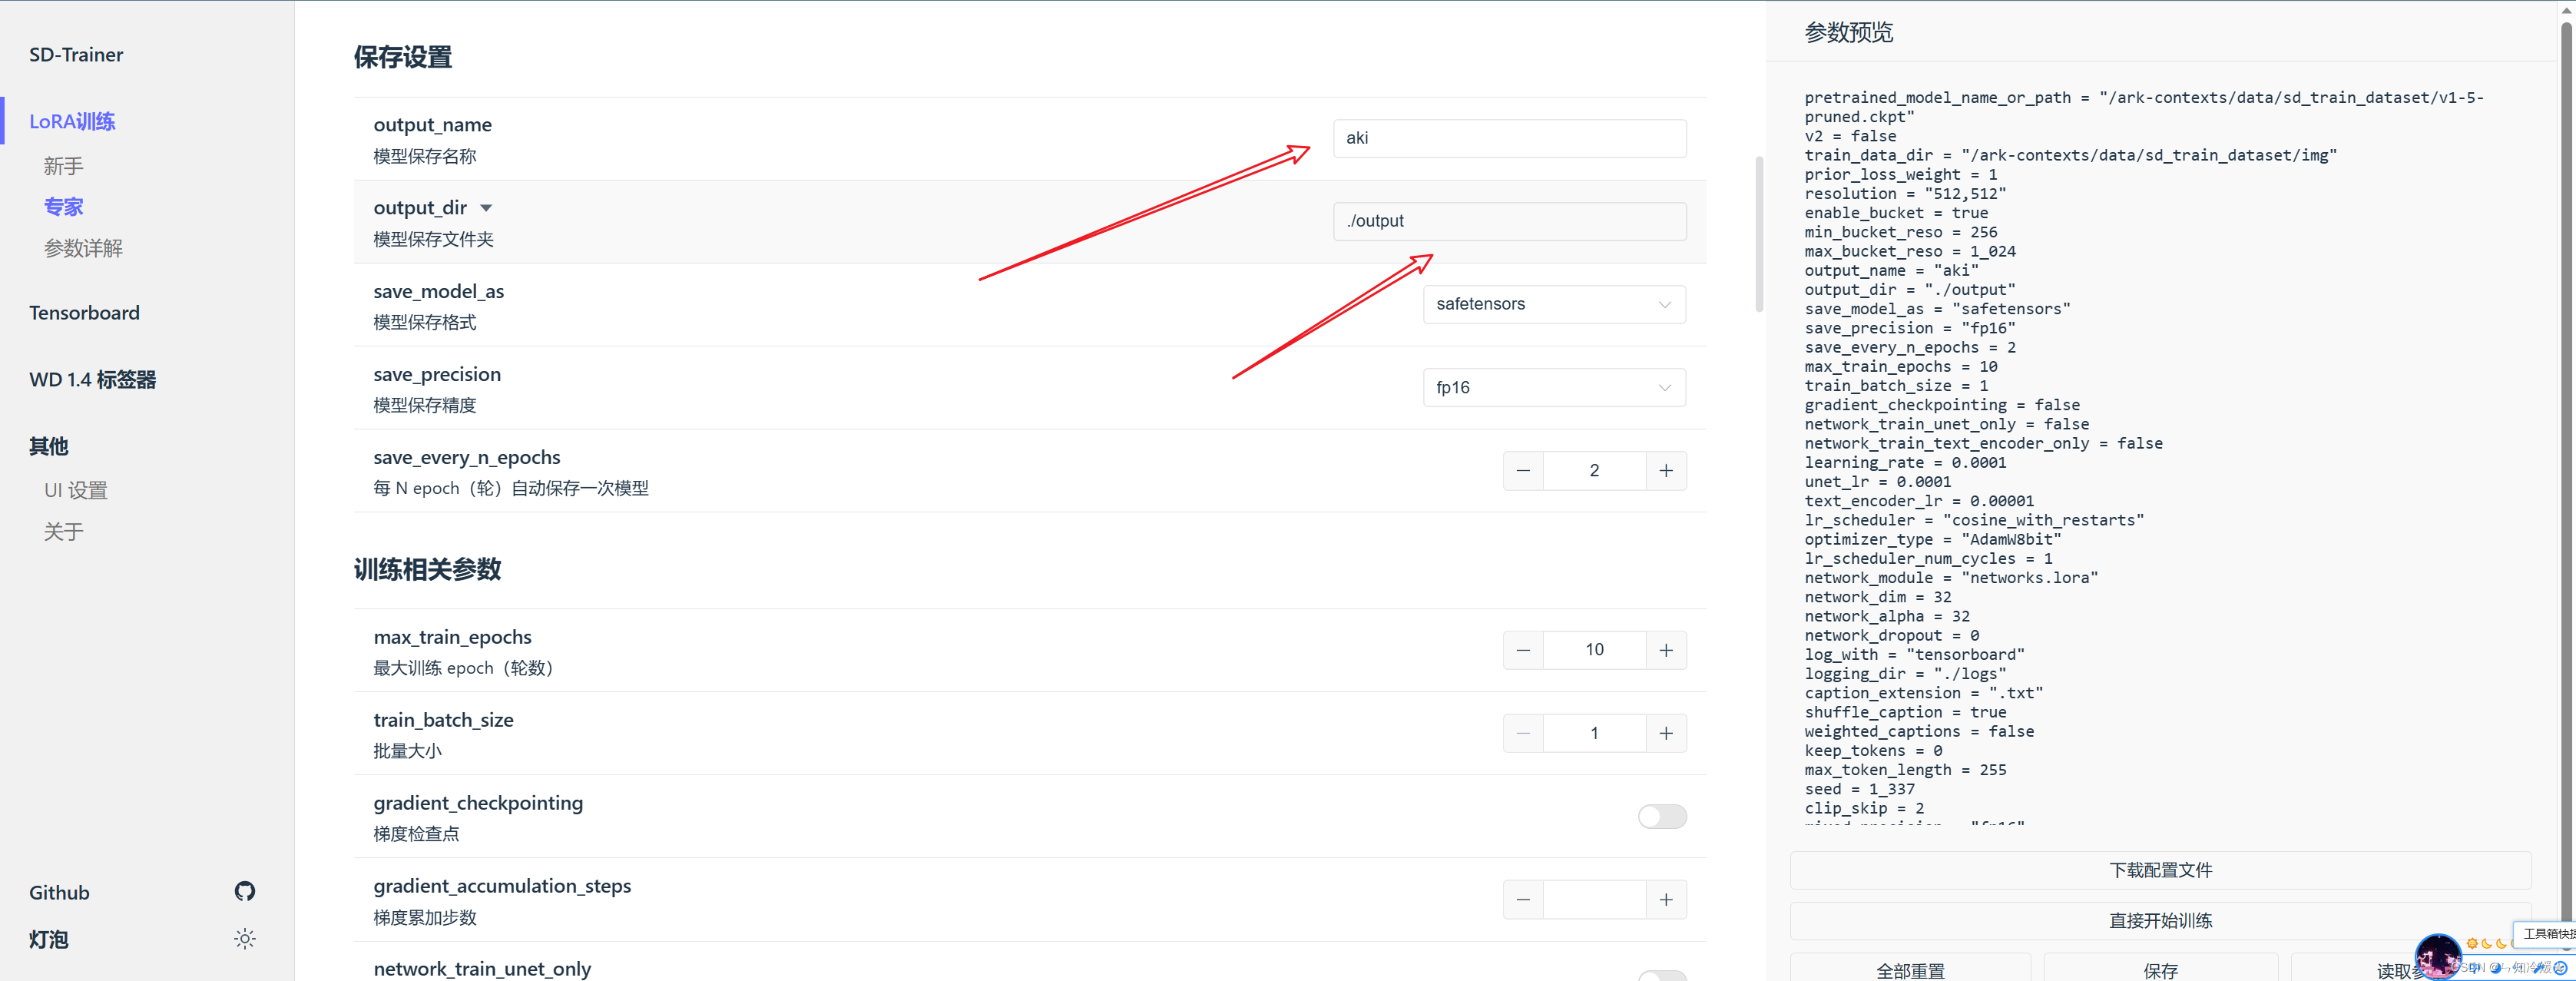Expand the output_dir option arrow
The width and height of the screenshot is (2576, 981).
coord(486,208)
